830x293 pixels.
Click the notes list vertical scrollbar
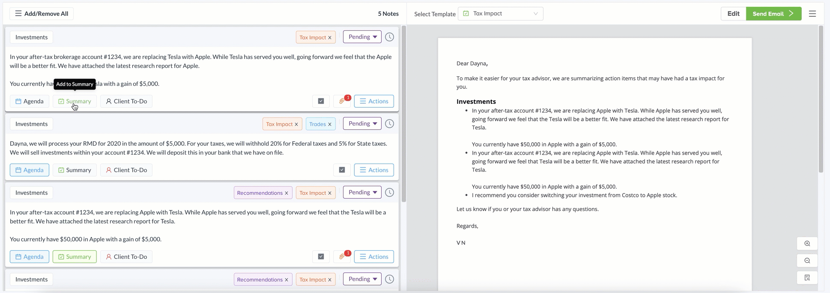[403, 114]
